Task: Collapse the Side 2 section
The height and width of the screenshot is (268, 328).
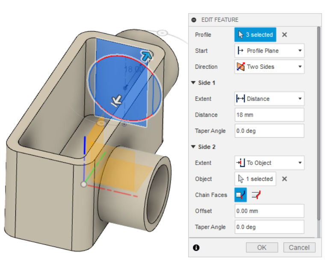Action: tap(193, 147)
